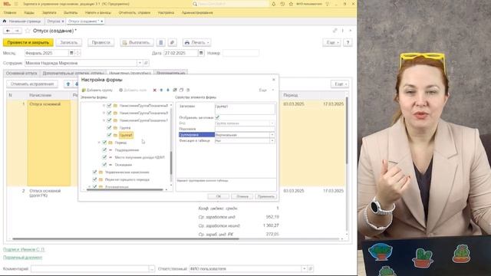Open the Ответственный field dropdown arrow
491x276 pixels.
[x=304, y=269]
